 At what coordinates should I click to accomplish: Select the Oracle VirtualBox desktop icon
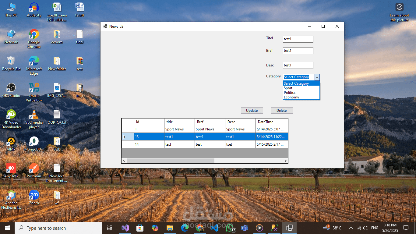coord(34,92)
